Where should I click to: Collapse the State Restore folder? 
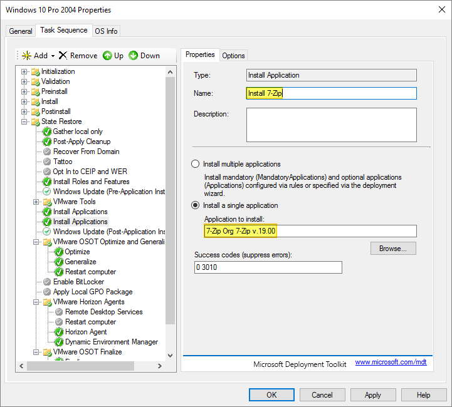pos(24,121)
